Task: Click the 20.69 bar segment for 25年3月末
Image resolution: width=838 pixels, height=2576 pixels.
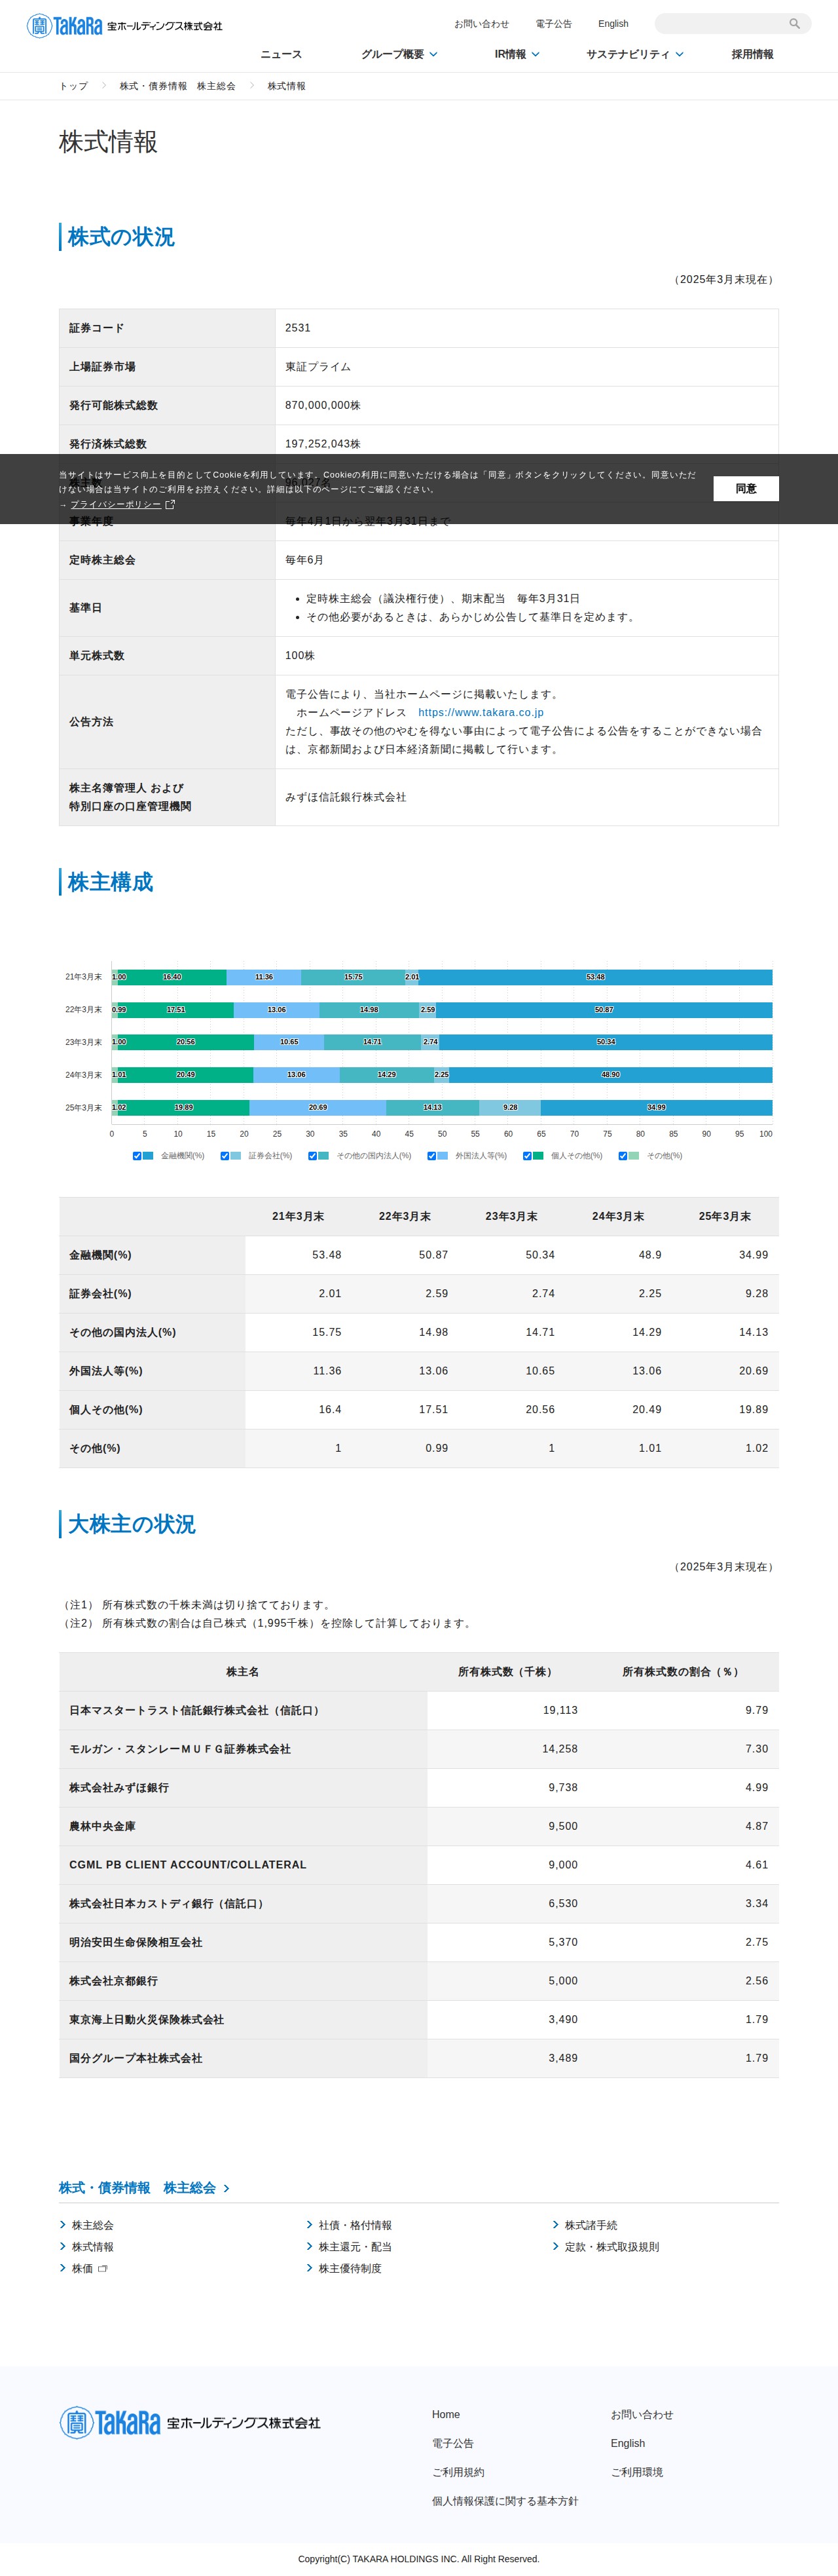Action: (x=318, y=1108)
